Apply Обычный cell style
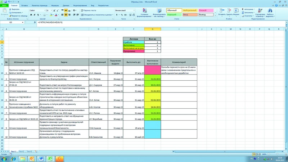This screenshot has height=162, width=288. pos(174,10)
